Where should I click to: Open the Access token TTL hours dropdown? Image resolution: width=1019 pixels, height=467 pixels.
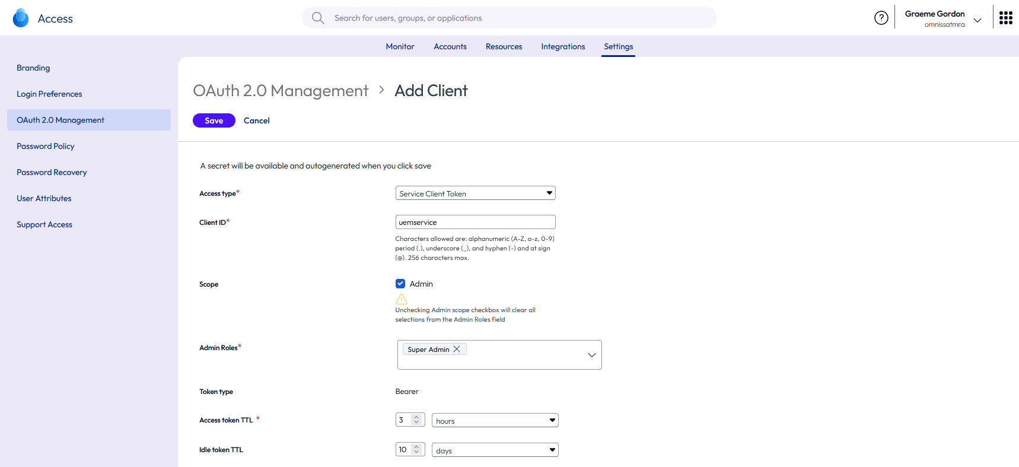[x=495, y=421]
